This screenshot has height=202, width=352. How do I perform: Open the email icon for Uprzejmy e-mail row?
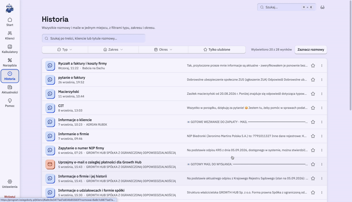tap(50, 164)
